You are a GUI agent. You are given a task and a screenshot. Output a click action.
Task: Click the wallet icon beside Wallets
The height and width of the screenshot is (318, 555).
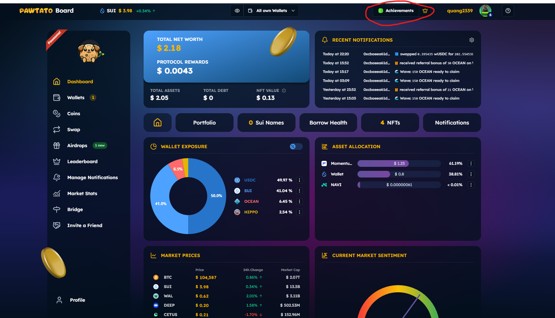(x=56, y=97)
